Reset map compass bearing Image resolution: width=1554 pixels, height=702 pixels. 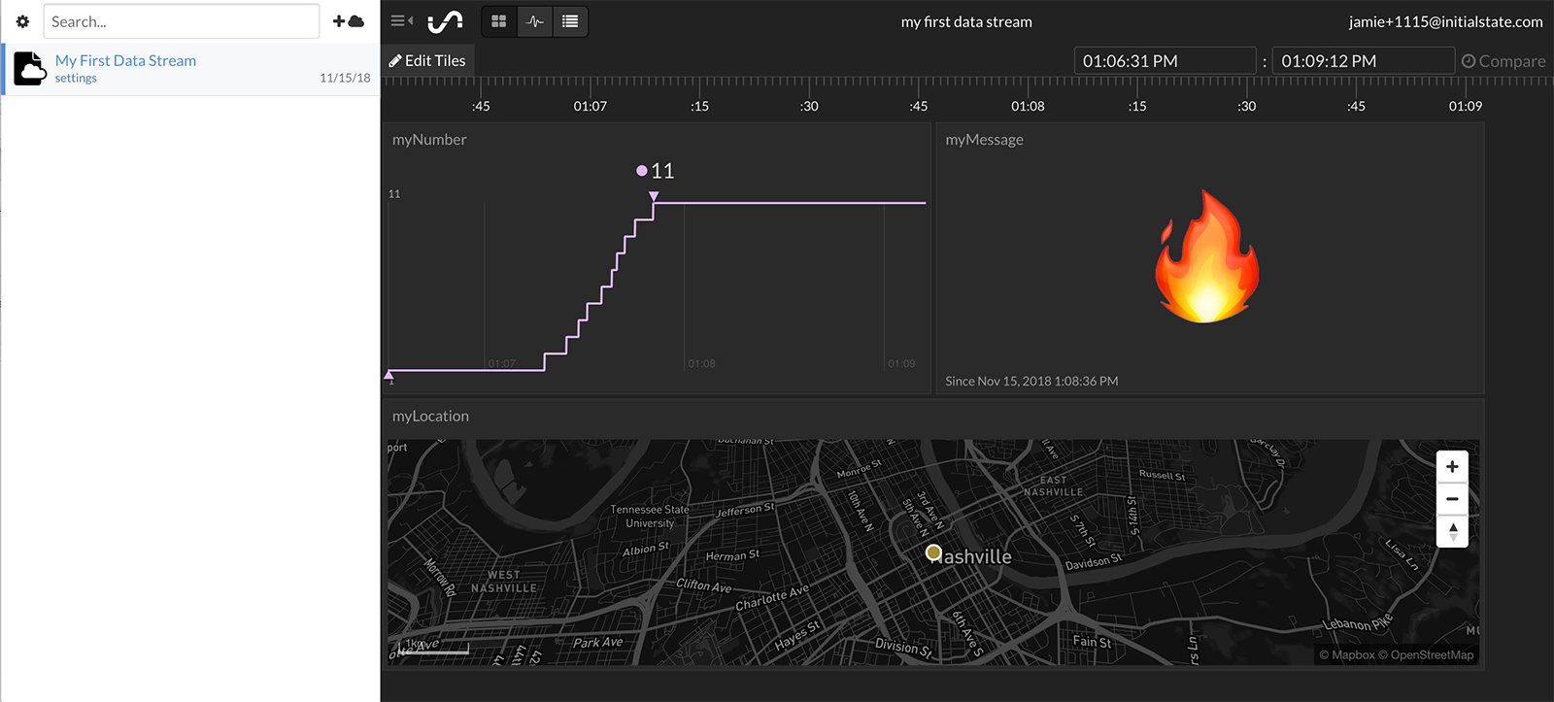coord(1452,531)
